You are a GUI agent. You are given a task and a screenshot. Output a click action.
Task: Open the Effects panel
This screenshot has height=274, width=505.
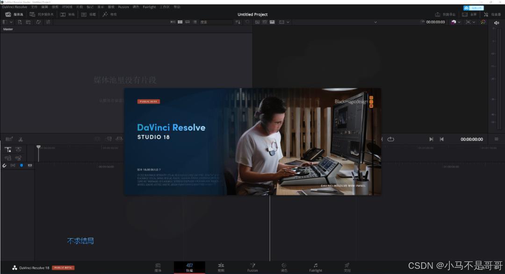(x=109, y=14)
